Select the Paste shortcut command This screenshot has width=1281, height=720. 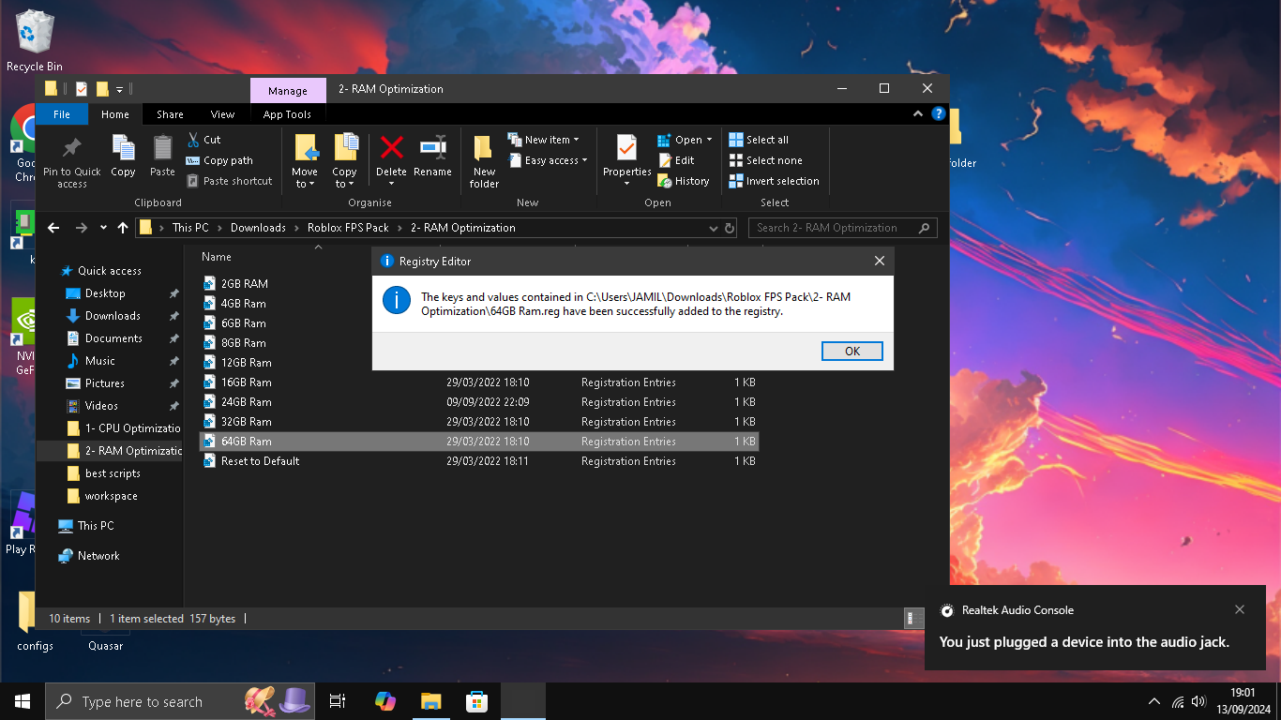click(x=229, y=181)
